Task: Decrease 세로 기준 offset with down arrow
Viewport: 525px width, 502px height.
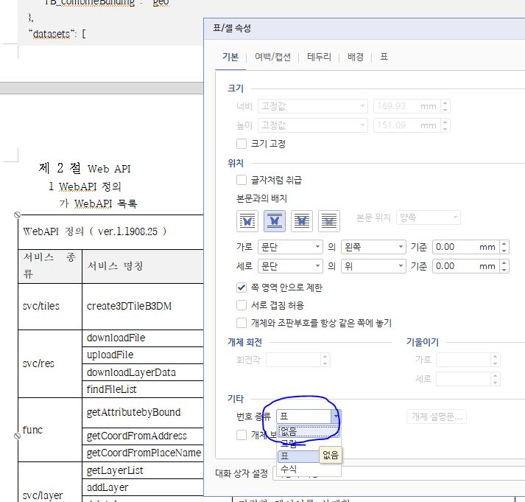Action: pos(504,270)
